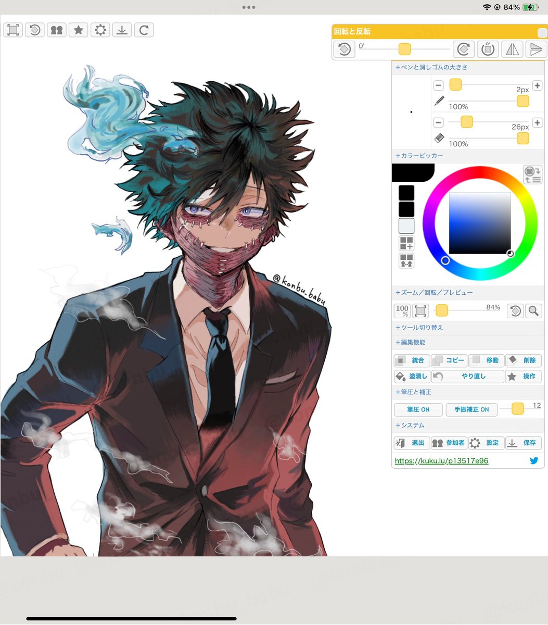This screenshot has width=548, height=625.
Task: Select the eraser tool icon
Action: point(439,138)
